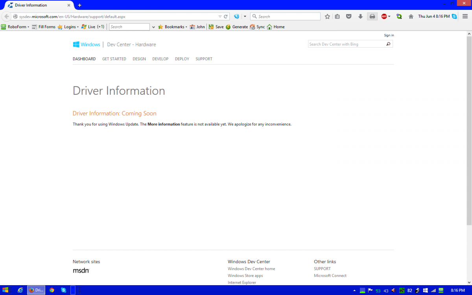The width and height of the screenshot is (472, 295).
Task: Click the Pocket icon in toolbar
Action: [x=348, y=17]
